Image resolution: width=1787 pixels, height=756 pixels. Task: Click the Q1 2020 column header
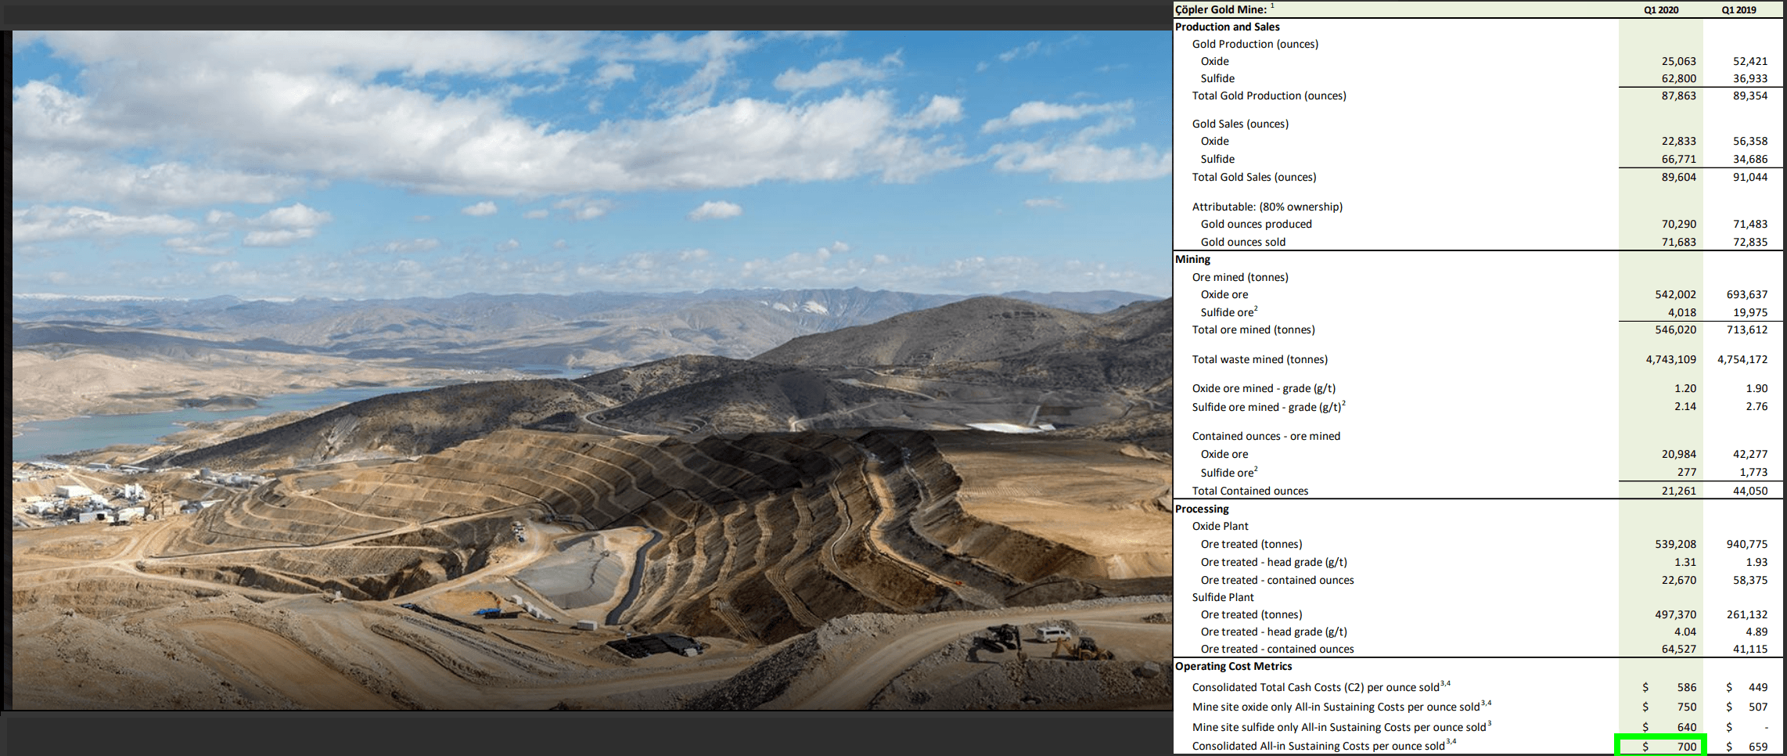click(x=1660, y=9)
